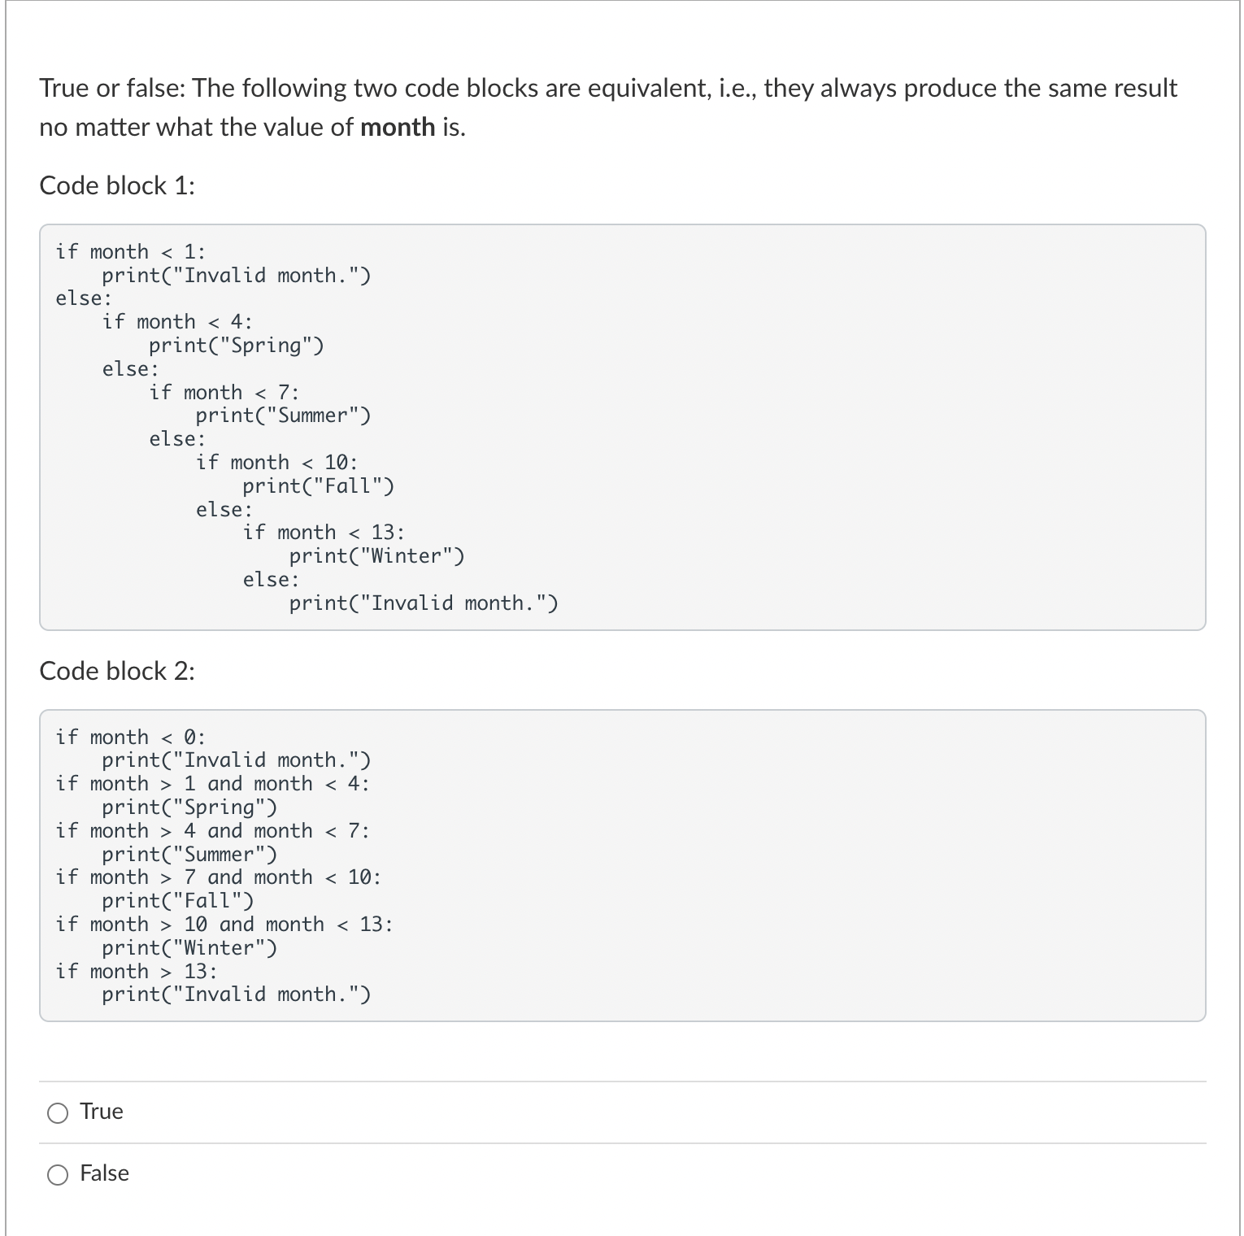Screen dimensions: 1244x1236
Task: Click the False answer label
Action: tap(104, 1173)
